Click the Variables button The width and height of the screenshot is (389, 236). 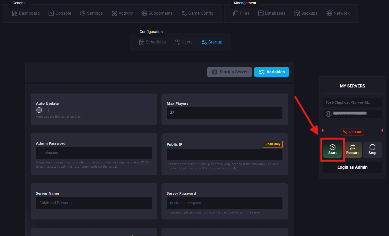click(x=271, y=72)
